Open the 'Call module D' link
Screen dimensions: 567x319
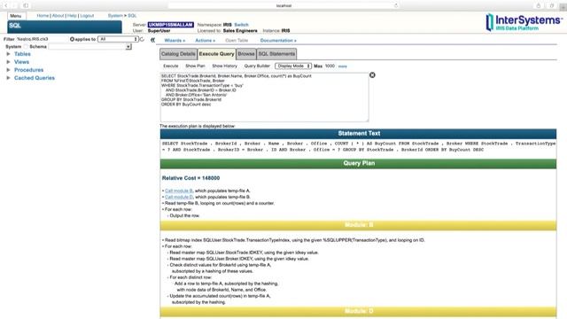click(x=179, y=197)
